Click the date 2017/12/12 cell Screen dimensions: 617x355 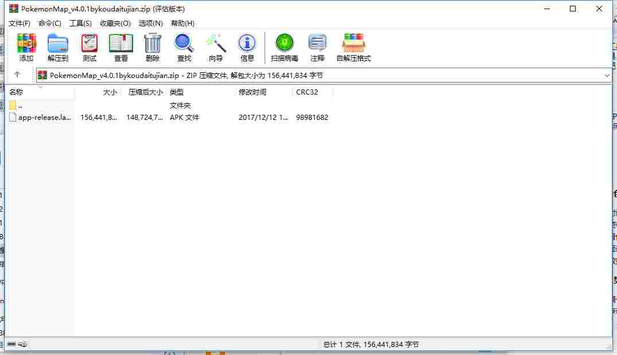coord(263,117)
